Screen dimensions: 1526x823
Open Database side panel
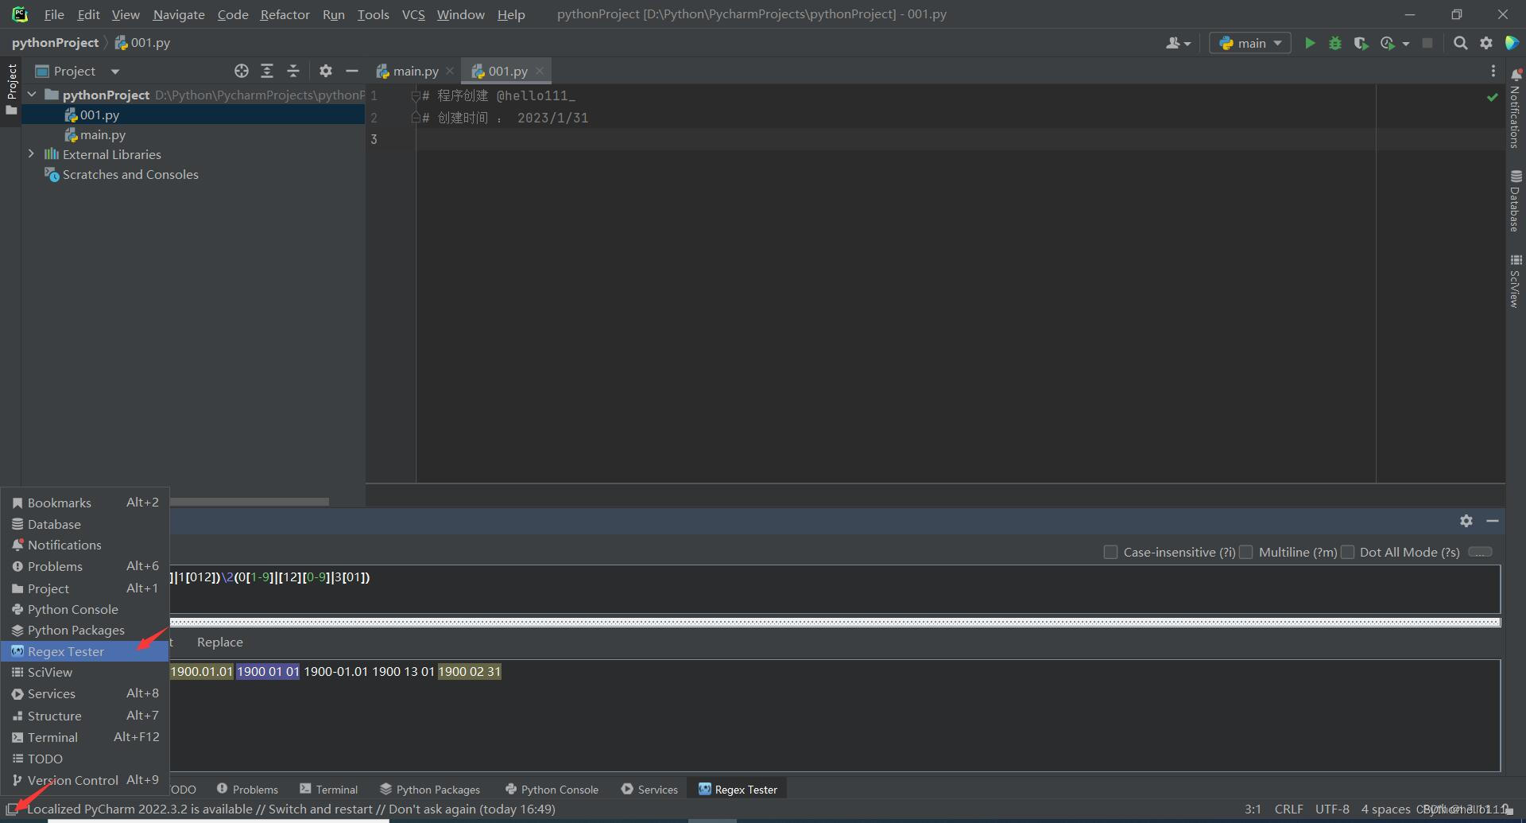click(x=1515, y=200)
